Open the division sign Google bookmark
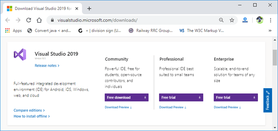The height and width of the screenshot is (131, 278). 100,31
